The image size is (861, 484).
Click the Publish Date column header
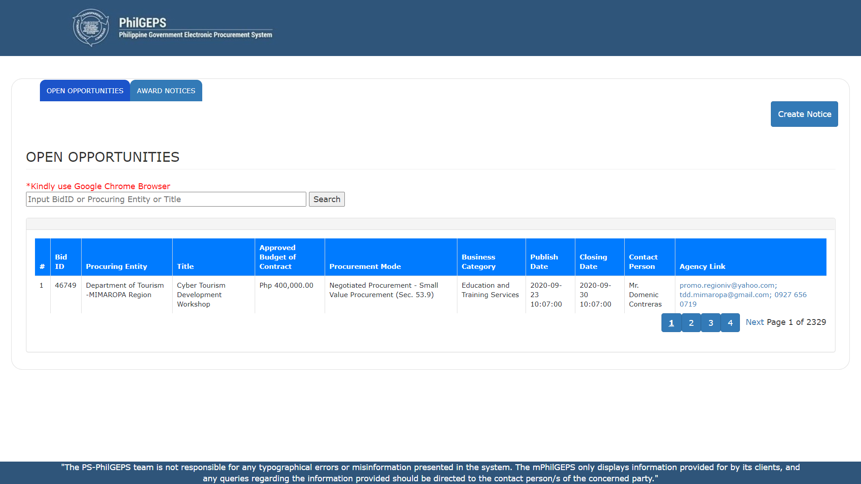550,257
